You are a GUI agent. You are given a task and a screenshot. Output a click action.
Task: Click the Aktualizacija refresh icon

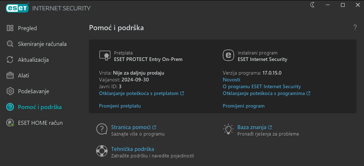click(x=10, y=60)
